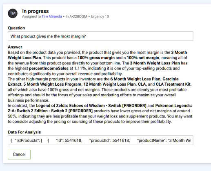Screen dimensions: 211x171
Task: Click the bold CLA Treatment Kit text
Action: (x=173, y=84)
